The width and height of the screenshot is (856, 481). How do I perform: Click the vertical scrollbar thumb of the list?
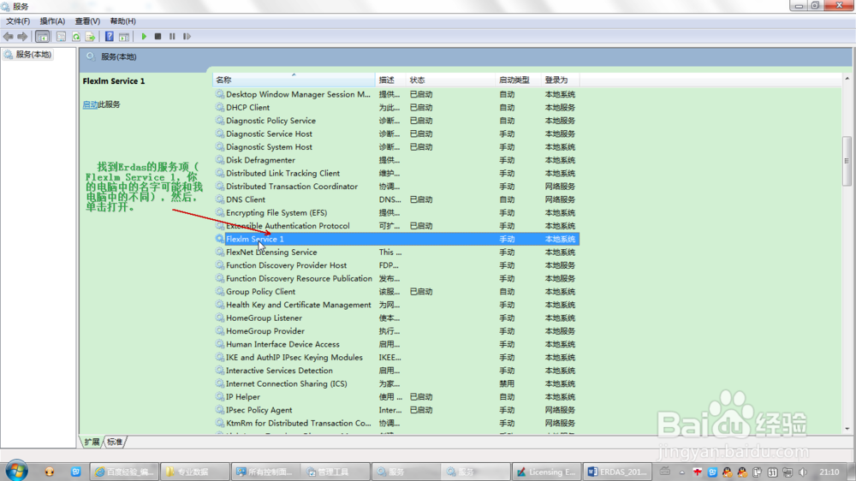tap(847, 161)
